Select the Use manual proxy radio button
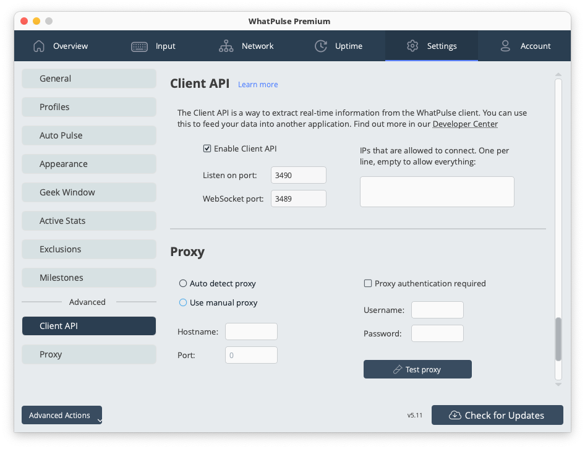Viewport: 585px width, 449px height. tap(183, 302)
